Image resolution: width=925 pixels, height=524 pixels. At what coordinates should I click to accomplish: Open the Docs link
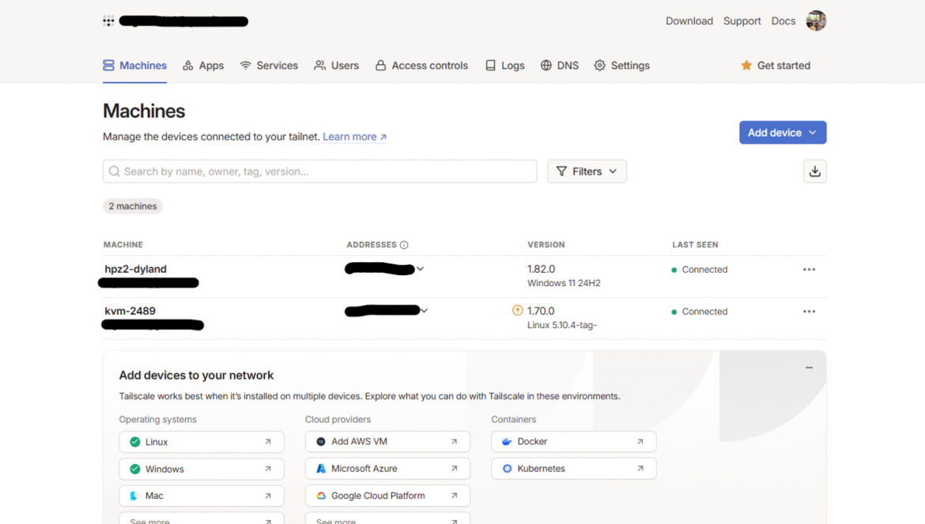[783, 21]
